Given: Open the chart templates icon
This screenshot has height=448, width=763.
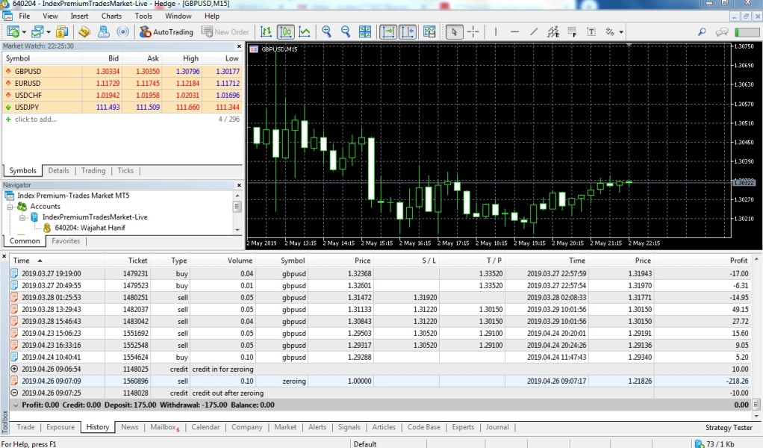Looking at the screenshot, I should pos(429,32).
